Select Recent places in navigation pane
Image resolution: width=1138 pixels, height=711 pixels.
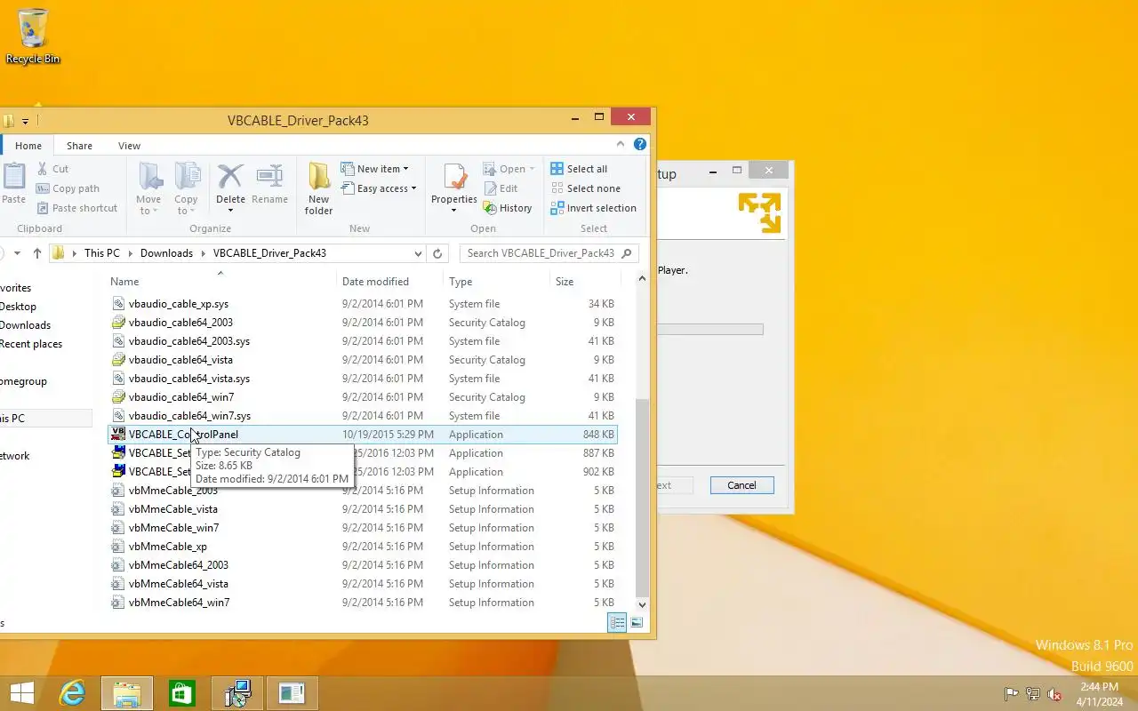pos(31,344)
